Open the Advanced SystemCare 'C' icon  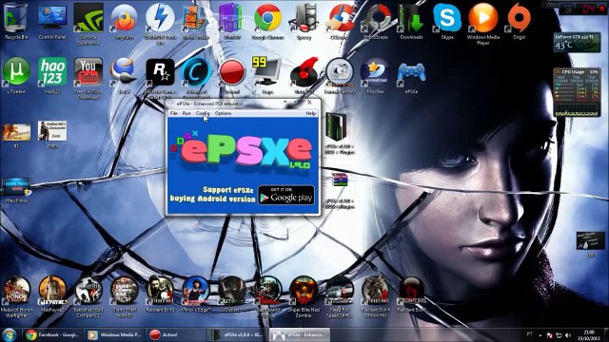[196, 78]
